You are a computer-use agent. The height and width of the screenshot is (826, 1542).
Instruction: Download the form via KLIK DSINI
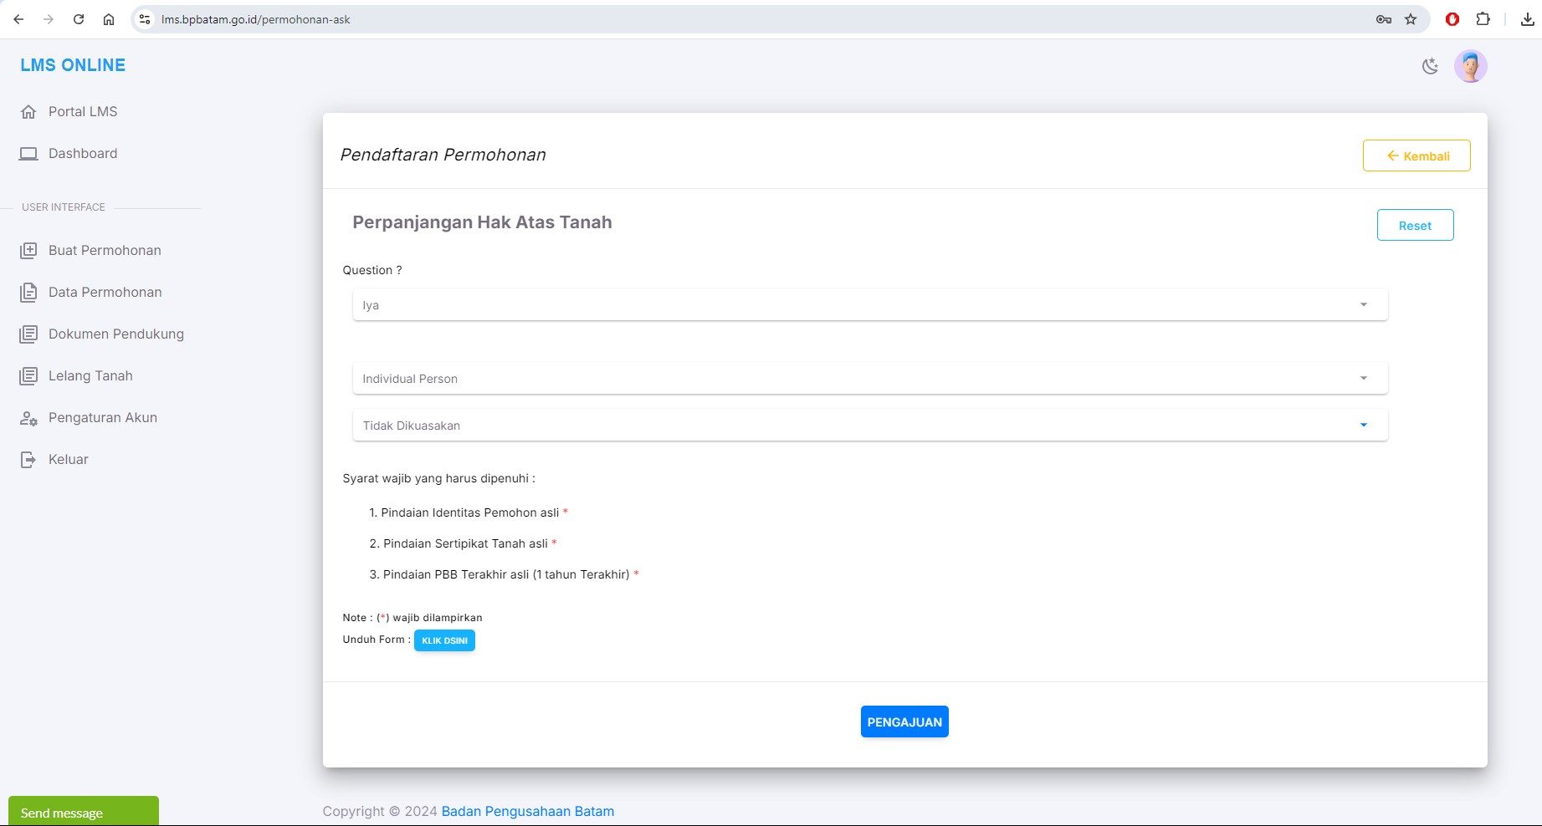pos(444,640)
